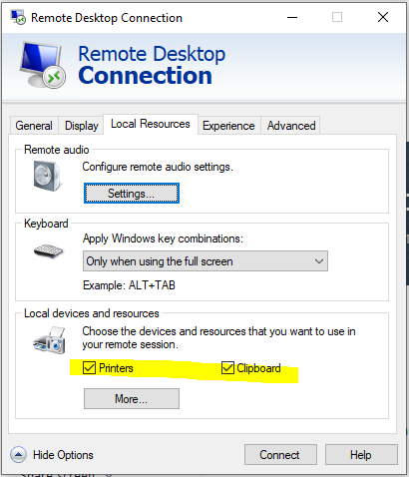Click the printer and camera devices icon
Viewport: 409px width, 477px height.
click(x=49, y=340)
